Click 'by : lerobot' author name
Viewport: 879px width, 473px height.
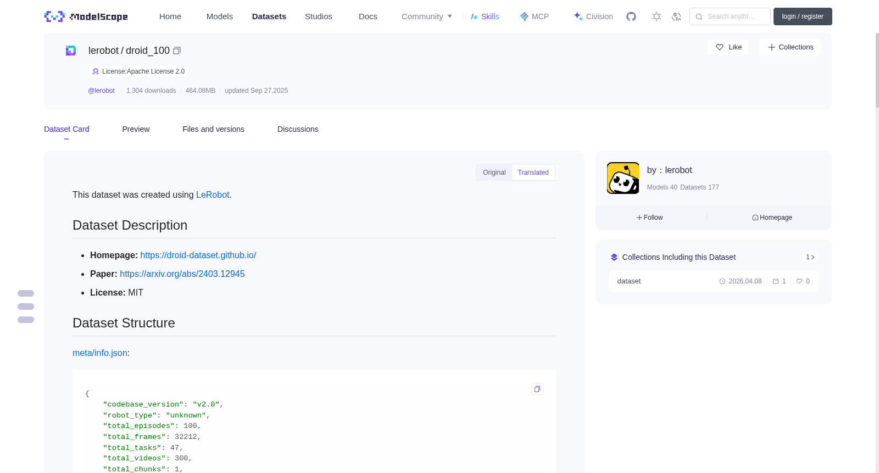click(x=670, y=170)
